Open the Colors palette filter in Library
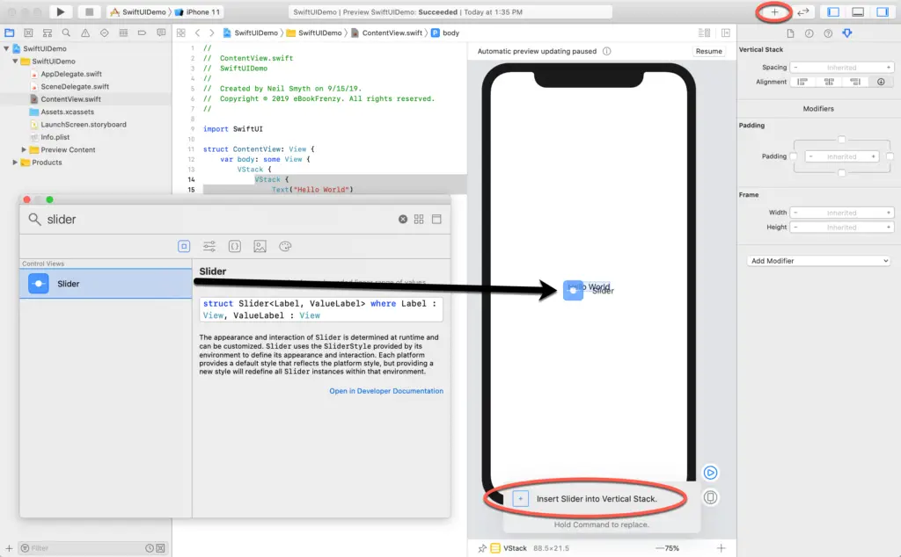 285,247
